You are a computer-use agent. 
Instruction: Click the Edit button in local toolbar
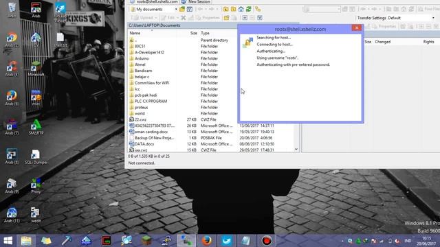(168, 18)
